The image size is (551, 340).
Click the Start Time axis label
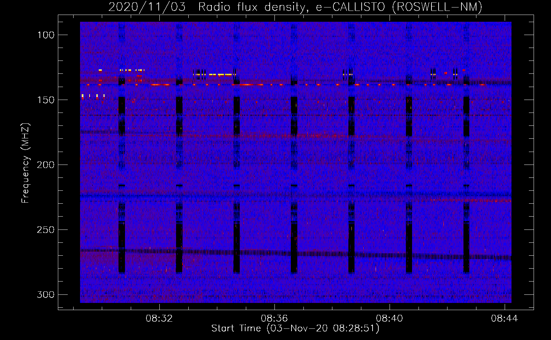pos(295,328)
